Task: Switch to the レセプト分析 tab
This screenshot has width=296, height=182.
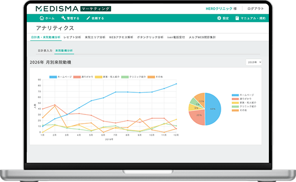Action: tap(72, 37)
